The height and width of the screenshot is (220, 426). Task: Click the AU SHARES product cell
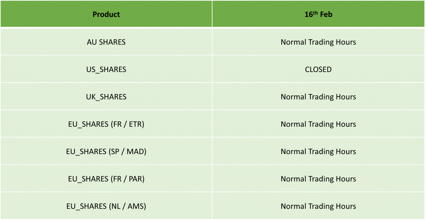(x=106, y=42)
